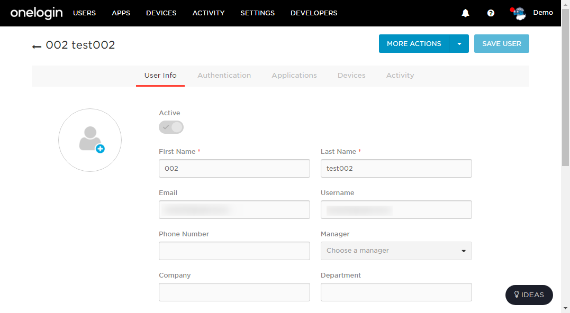
Task: Switch to the Applications tab
Action: (294, 76)
